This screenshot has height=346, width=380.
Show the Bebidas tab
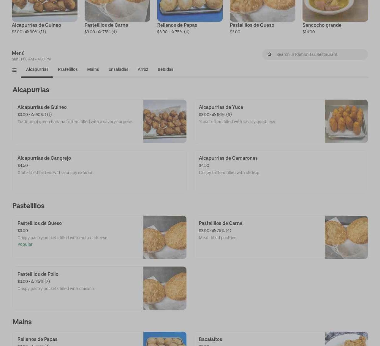165,69
